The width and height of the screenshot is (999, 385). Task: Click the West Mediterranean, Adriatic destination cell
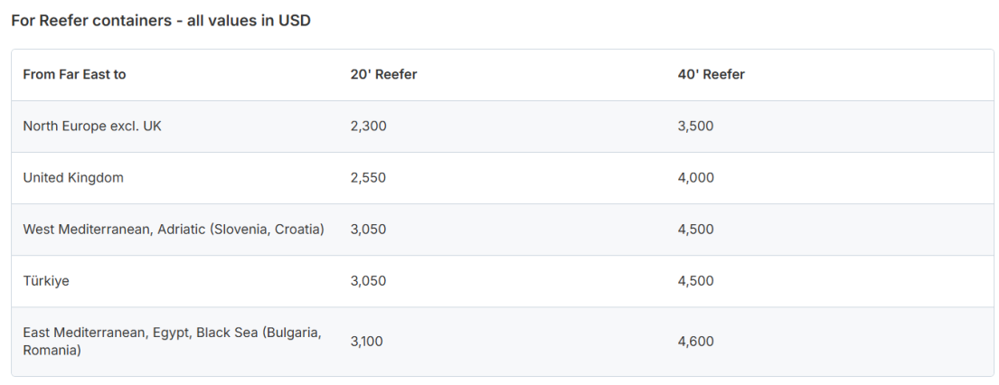click(x=174, y=230)
